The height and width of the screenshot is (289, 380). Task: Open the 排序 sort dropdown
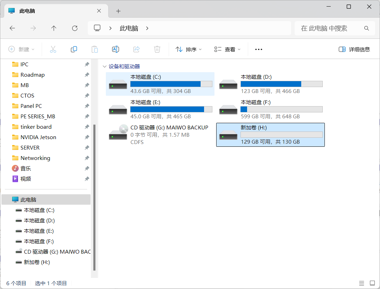pos(188,49)
